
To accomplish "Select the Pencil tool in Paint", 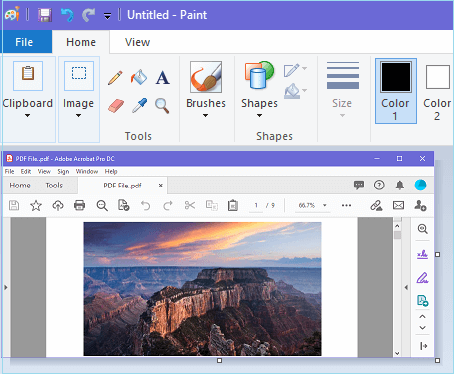I will tap(115, 78).
